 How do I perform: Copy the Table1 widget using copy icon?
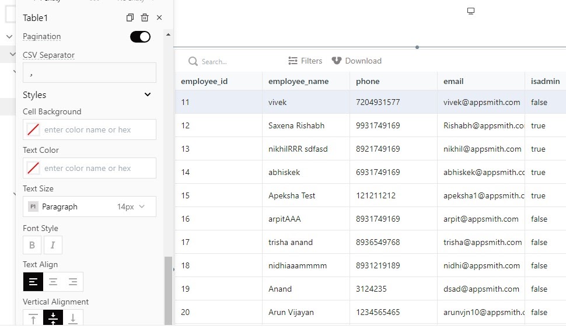point(130,17)
